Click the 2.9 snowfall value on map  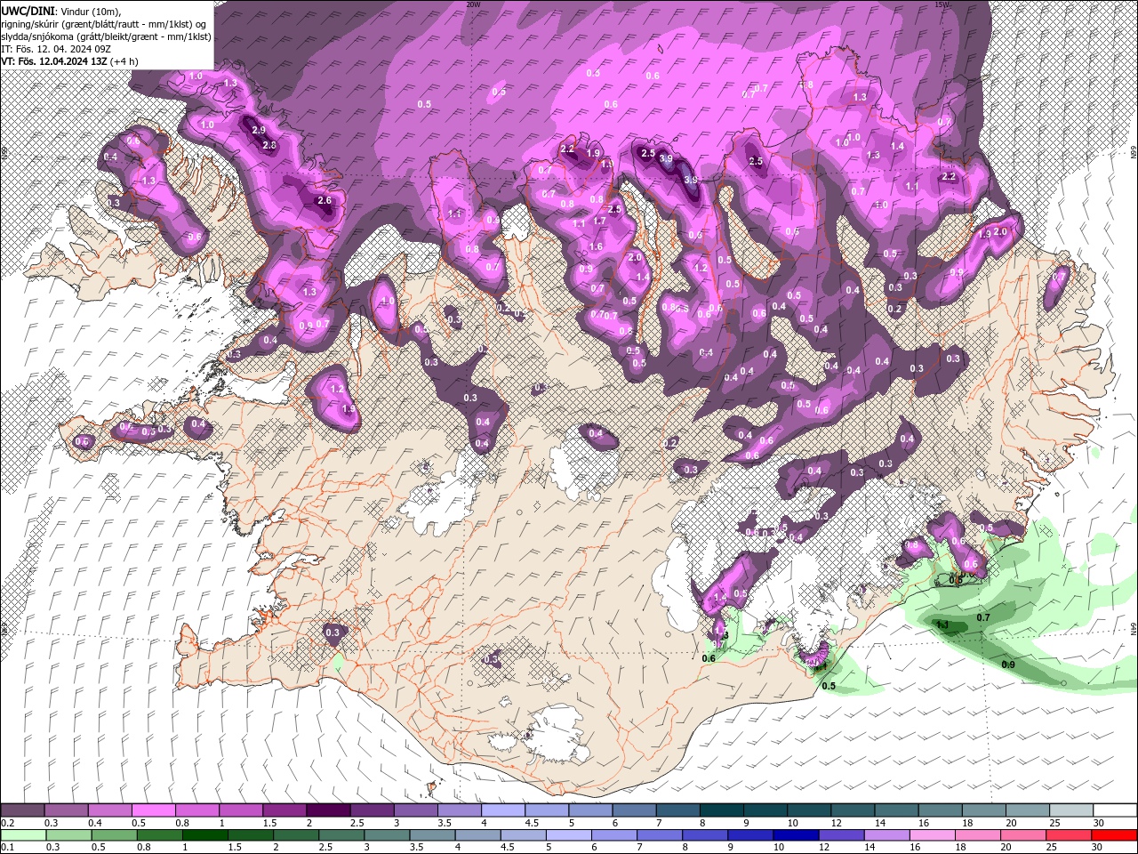(x=259, y=130)
